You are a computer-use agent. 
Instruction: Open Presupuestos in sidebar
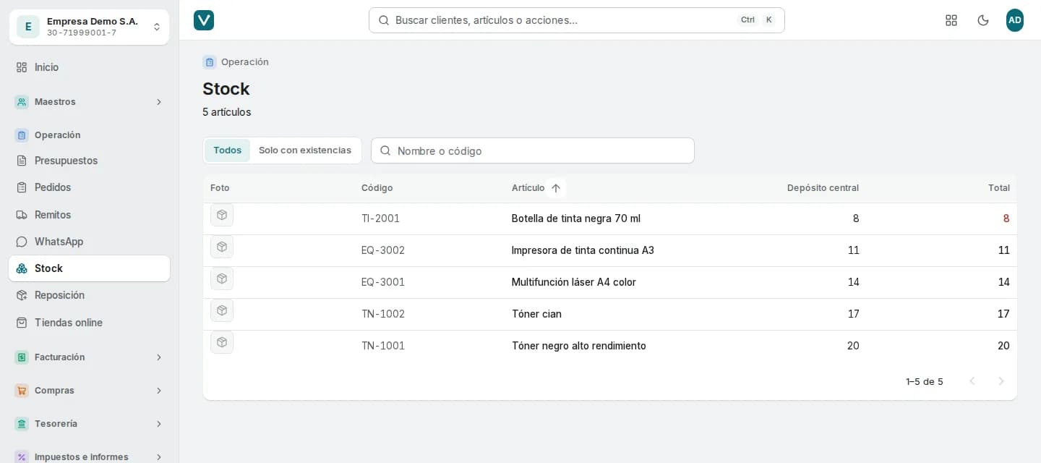[89, 161]
